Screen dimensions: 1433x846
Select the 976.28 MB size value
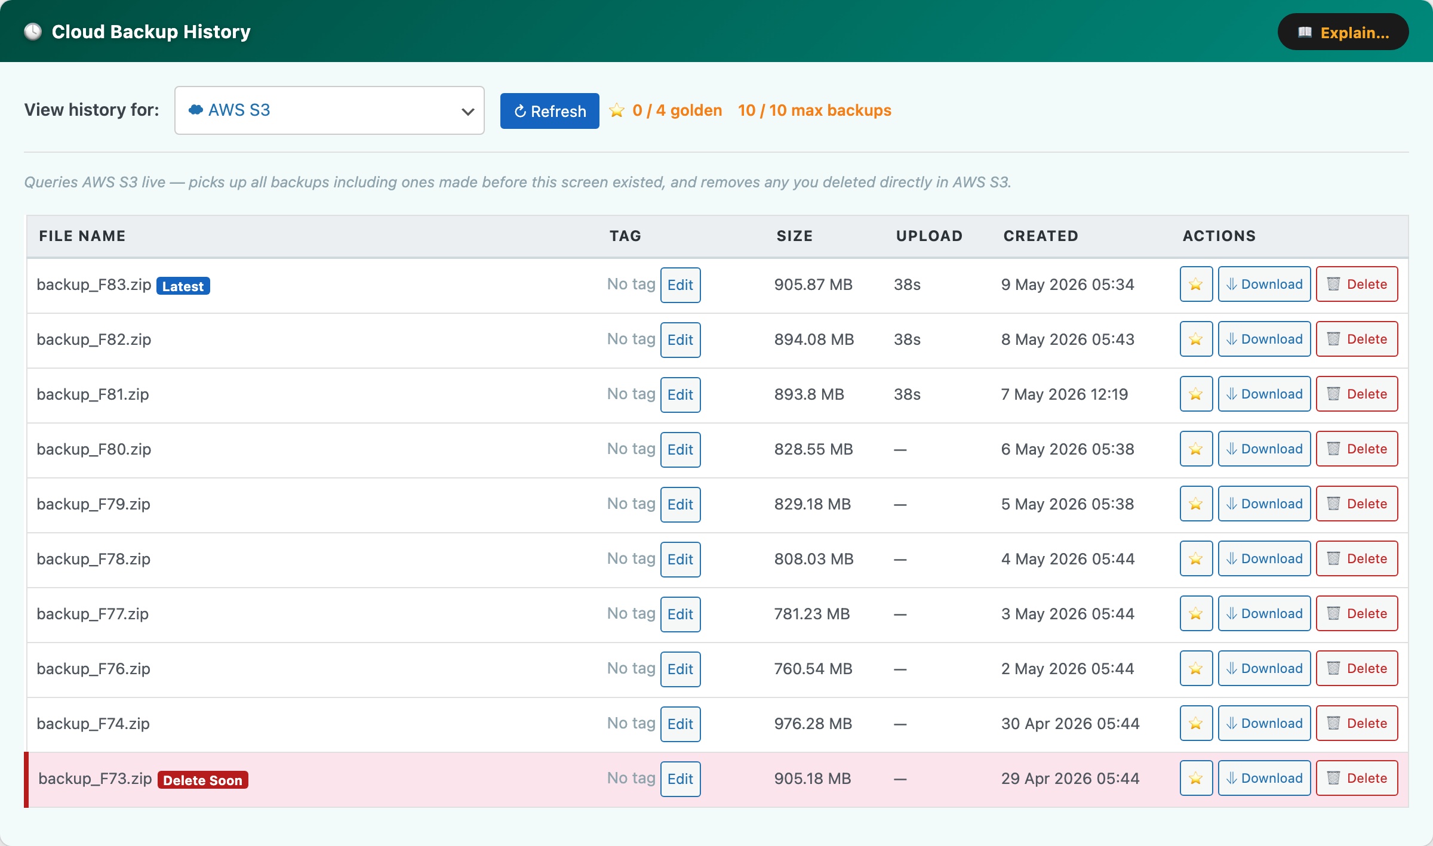coord(813,724)
